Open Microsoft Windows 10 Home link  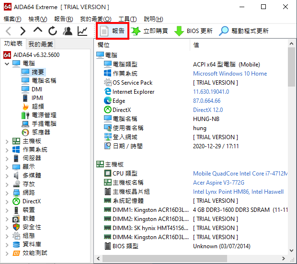tap(230, 74)
